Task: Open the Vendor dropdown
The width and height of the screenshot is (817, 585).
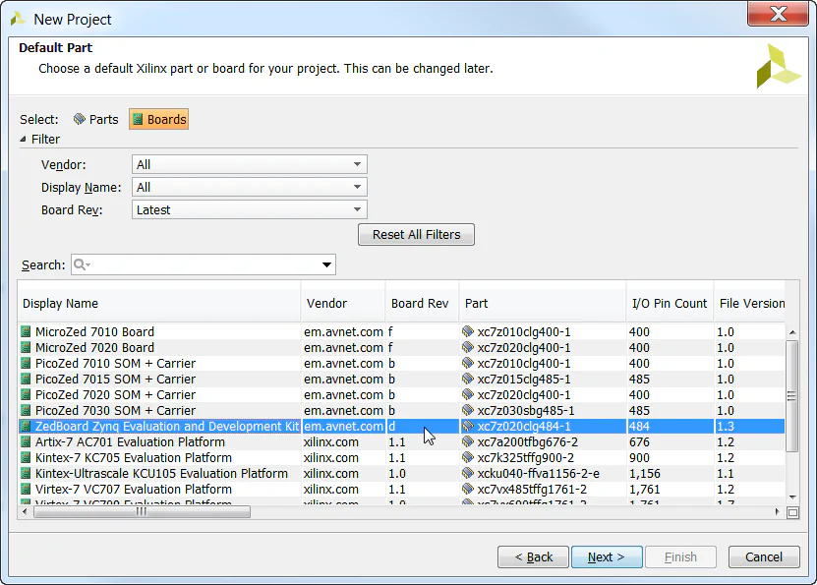Action: (x=358, y=164)
